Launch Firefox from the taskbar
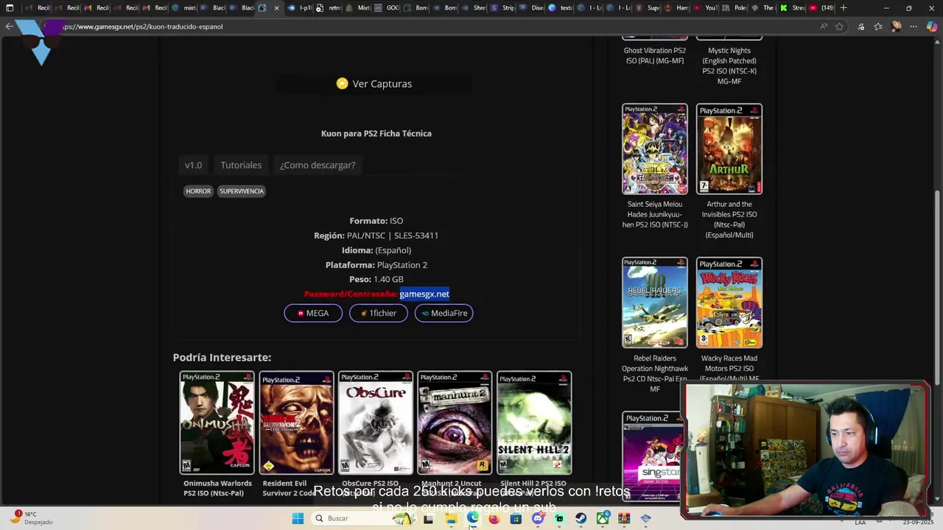This screenshot has width=943, height=530. (x=494, y=518)
